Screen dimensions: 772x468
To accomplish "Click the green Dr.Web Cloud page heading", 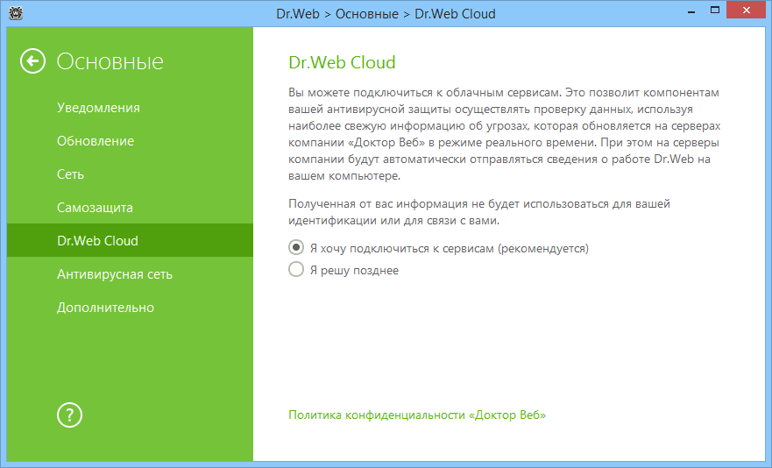I will point(343,63).
